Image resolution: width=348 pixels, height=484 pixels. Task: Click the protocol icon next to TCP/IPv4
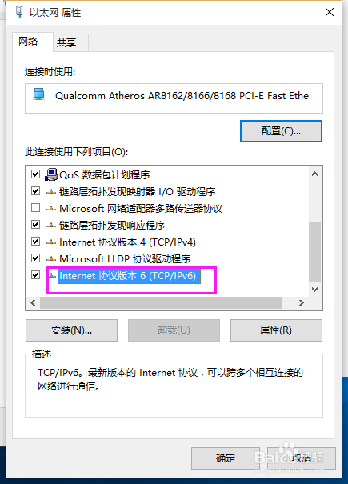pos(51,242)
